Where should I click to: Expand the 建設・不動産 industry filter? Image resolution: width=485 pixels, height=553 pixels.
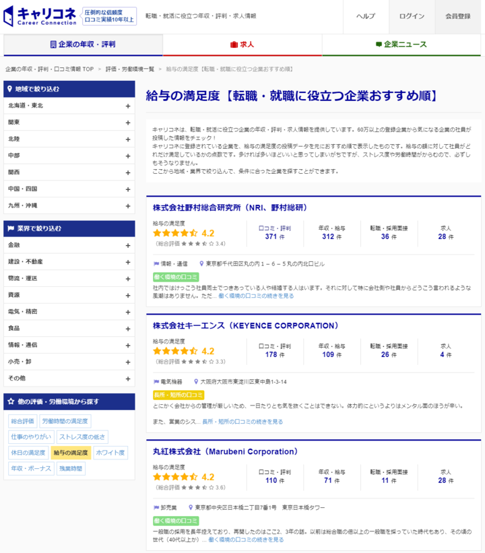(69, 262)
